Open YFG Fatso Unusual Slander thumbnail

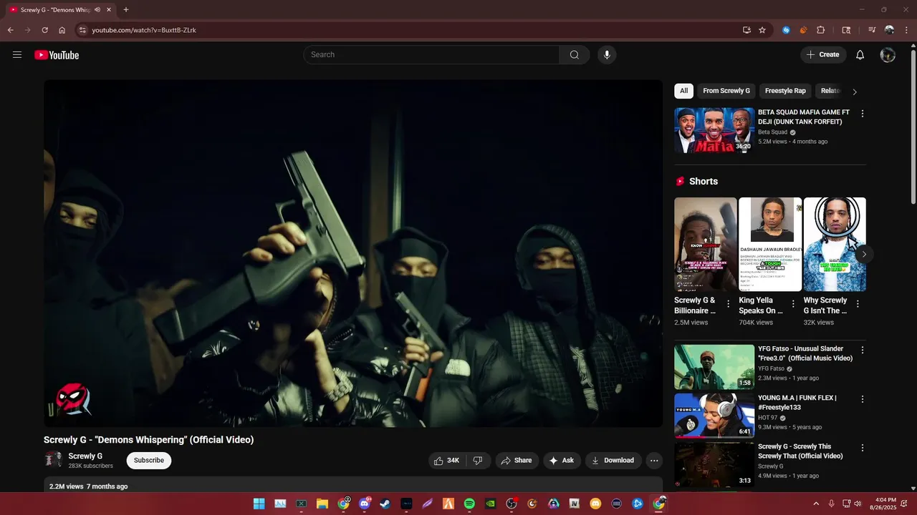[714, 367]
